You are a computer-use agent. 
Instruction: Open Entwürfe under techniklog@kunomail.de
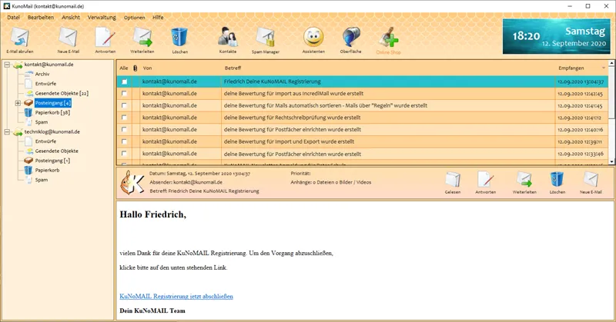45,141
